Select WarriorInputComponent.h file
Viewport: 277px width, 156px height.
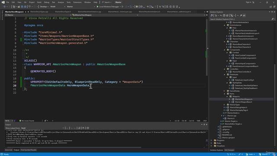pyautogui.click(x=245, y=64)
